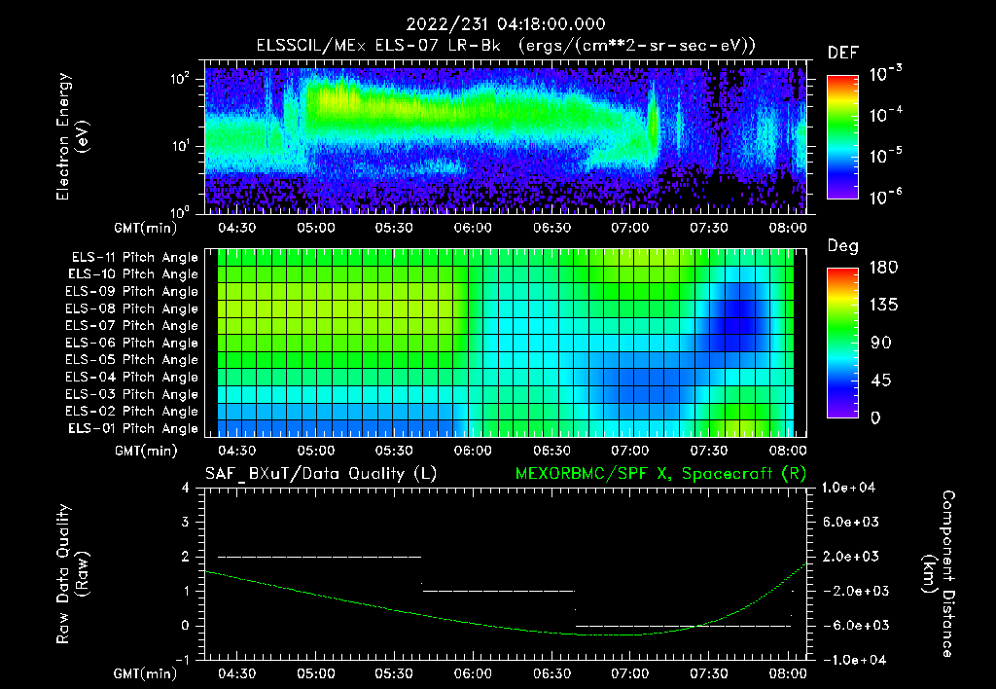996x689 pixels.
Task: Click the 1.0e+04 right axis tick
Action: click(x=848, y=488)
